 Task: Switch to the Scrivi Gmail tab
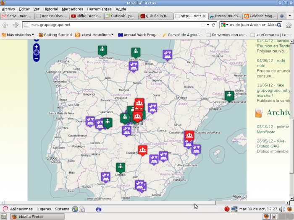[x=18, y=16]
